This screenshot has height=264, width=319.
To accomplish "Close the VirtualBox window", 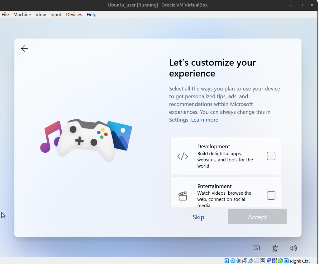I will 312,5.
